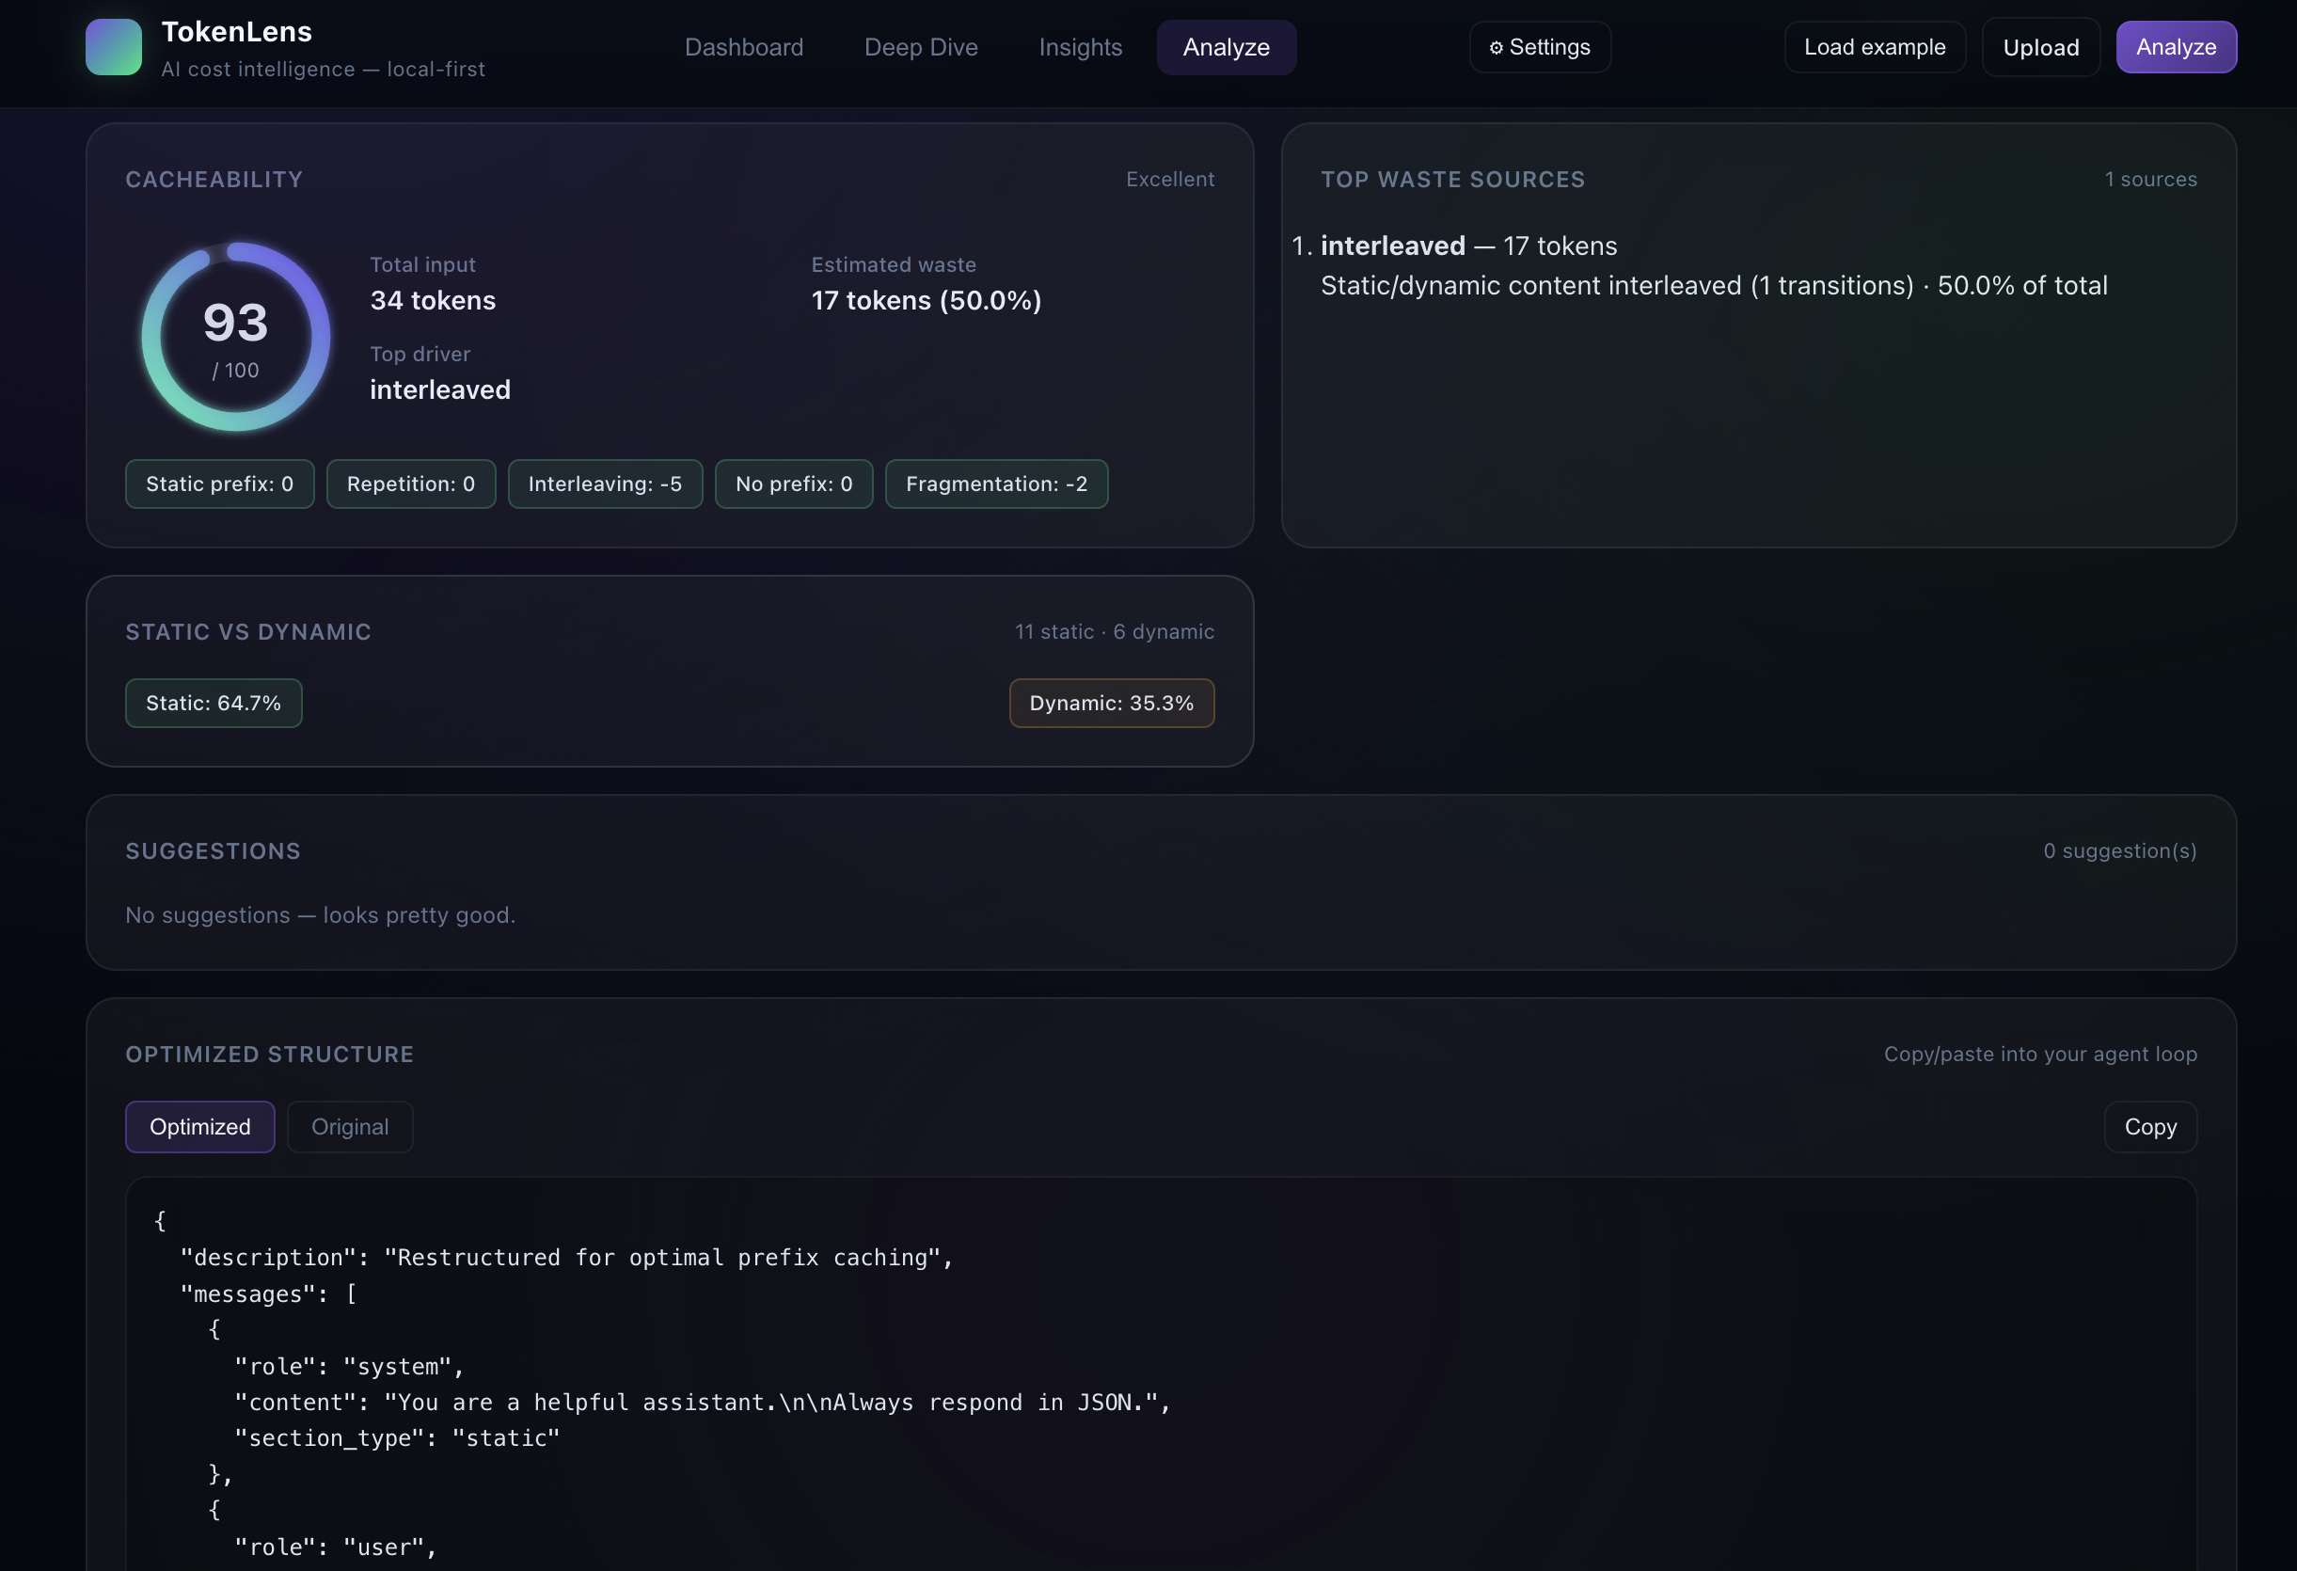Switch to the Original structure tab
Image resolution: width=2297 pixels, height=1571 pixels.
click(x=350, y=1127)
